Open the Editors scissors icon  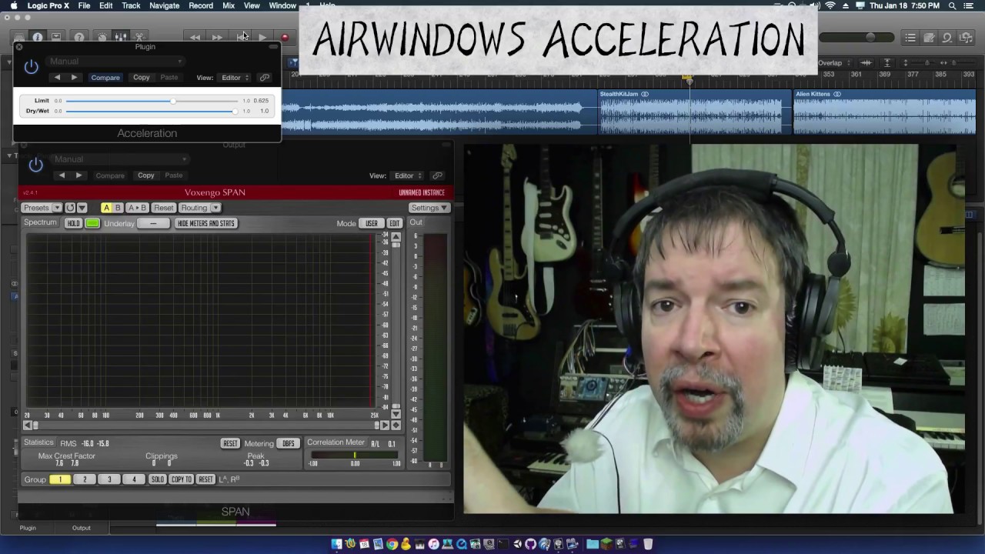pos(139,37)
